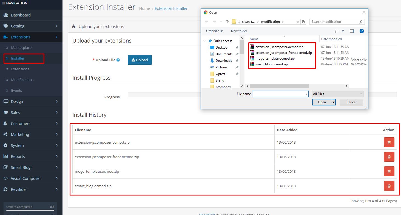Expand the Revslider menu chevron
Viewport: 401px width, 215px height.
click(57, 189)
